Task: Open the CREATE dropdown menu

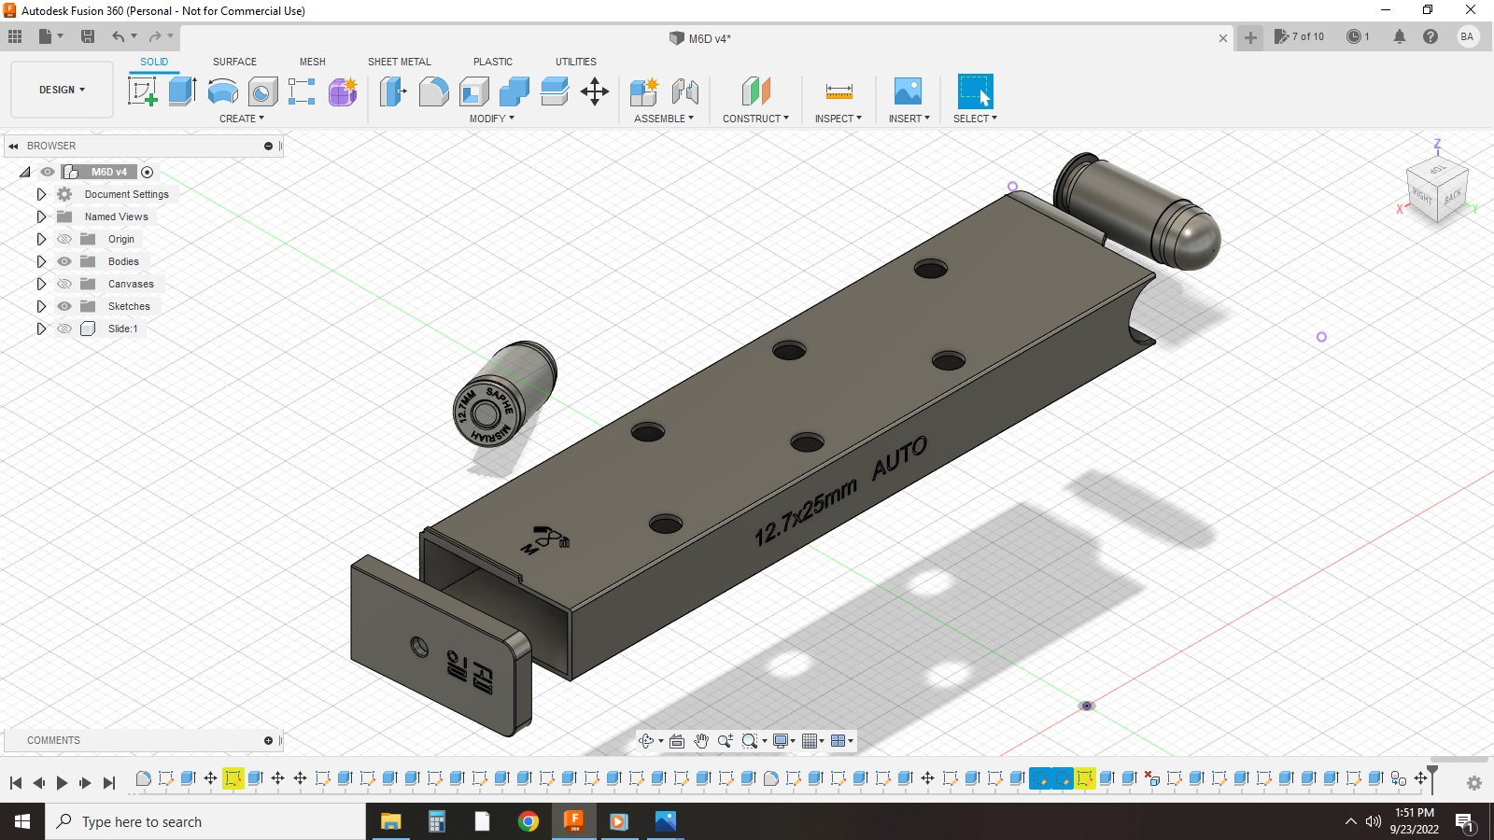Action: click(x=242, y=119)
